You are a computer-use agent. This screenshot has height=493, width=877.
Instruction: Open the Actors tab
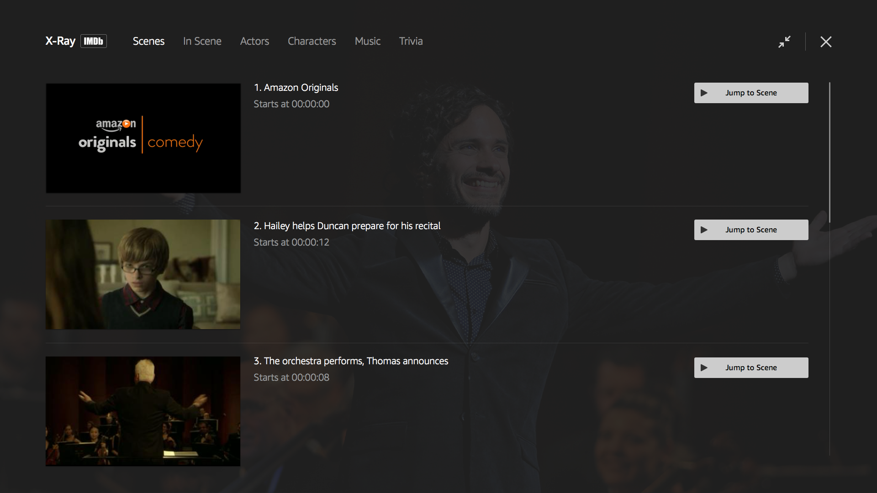[254, 41]
